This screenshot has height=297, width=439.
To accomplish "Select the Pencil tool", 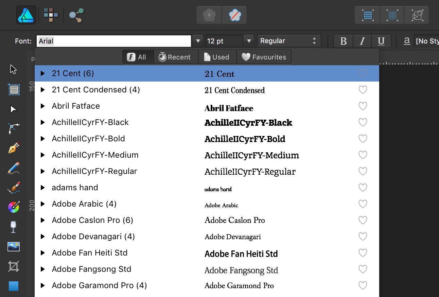I will [x=14, y=168].
